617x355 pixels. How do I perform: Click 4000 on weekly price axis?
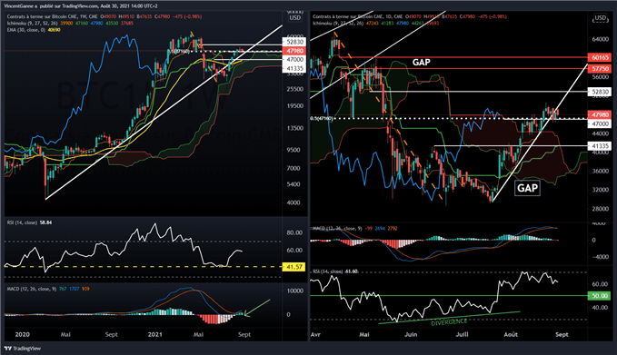294,202
